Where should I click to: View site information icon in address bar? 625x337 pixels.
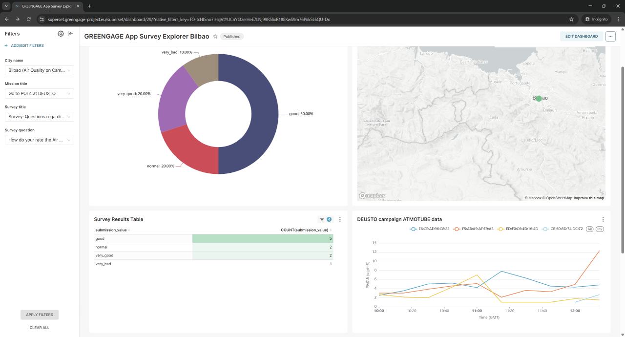pyautogui.click(x=42, y=19)
